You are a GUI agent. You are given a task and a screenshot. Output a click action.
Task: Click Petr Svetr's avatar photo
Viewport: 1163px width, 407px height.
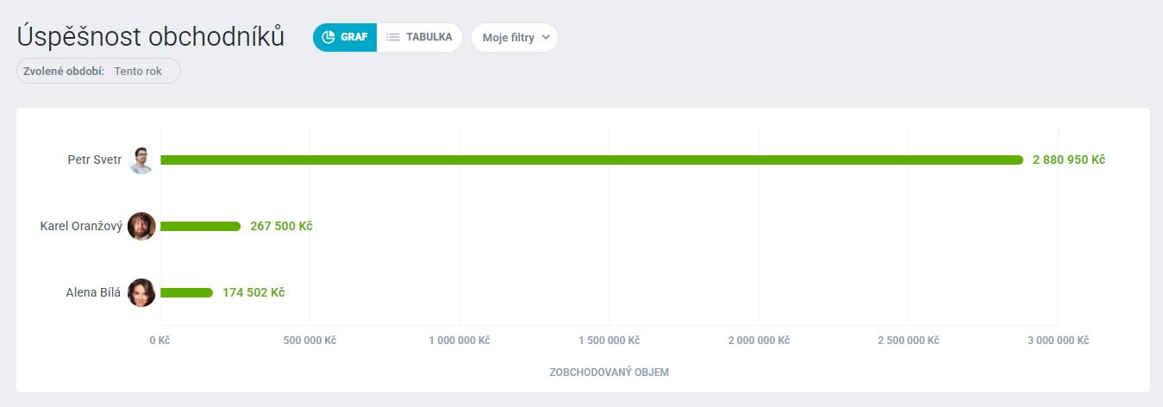click(x=141, y=160)
